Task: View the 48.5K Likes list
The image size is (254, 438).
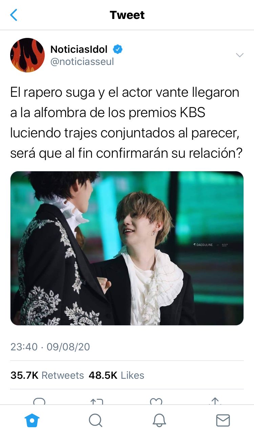Action: tap(117, 375)
